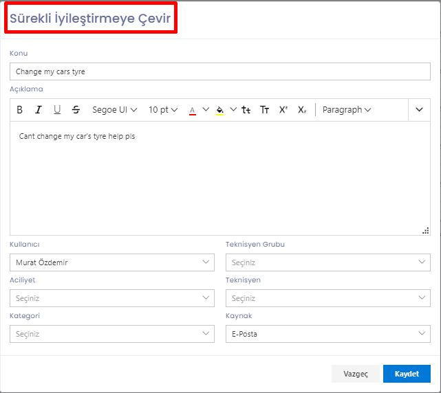Apply yellow highlight background color
This screenshot has height=393, width=441.
tap(220, 110)
